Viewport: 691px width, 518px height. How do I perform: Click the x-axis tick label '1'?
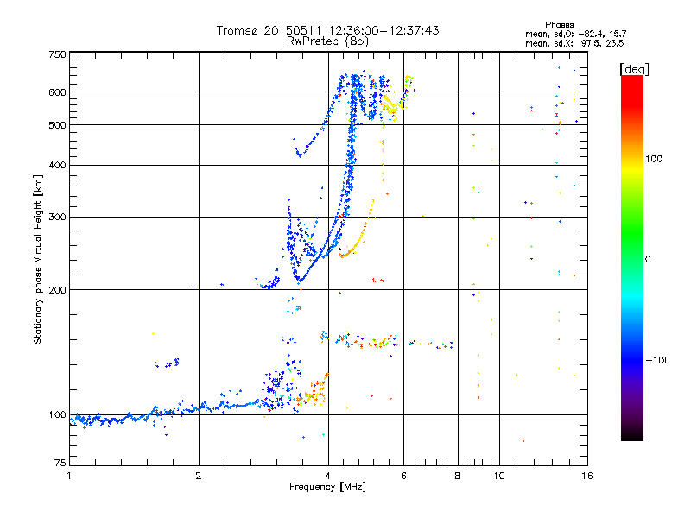(69, 476)
